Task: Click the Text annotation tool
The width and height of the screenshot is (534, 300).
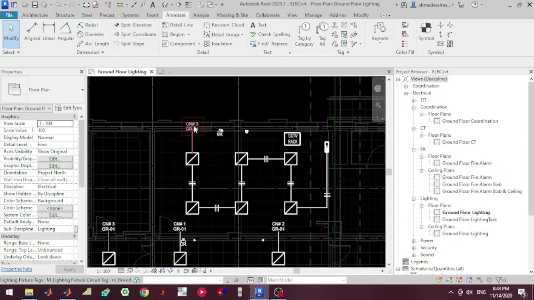Action: (x=258, y=25)
